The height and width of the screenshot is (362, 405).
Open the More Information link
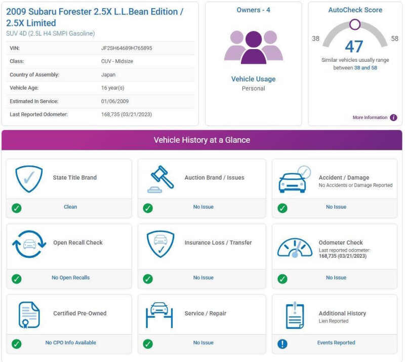370,117
